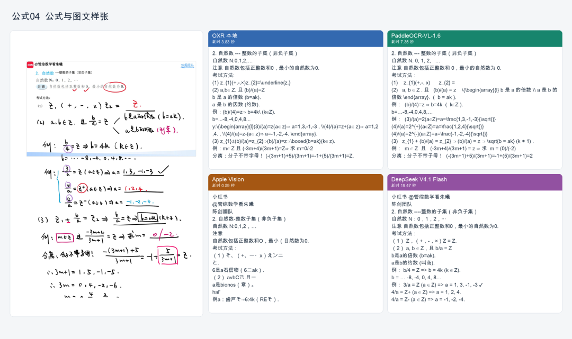Click DeepSeek line '4/a = Z+ (a ∈ Z) => a = 1, 2, 4.'

tap(426, 292)
